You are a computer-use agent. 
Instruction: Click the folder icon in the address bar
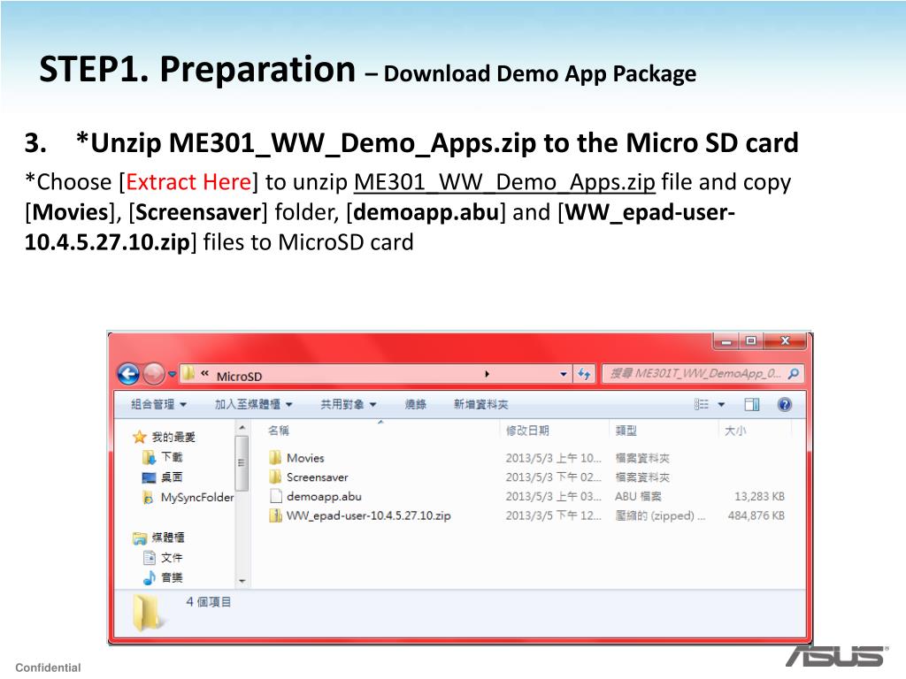(188, 374)
